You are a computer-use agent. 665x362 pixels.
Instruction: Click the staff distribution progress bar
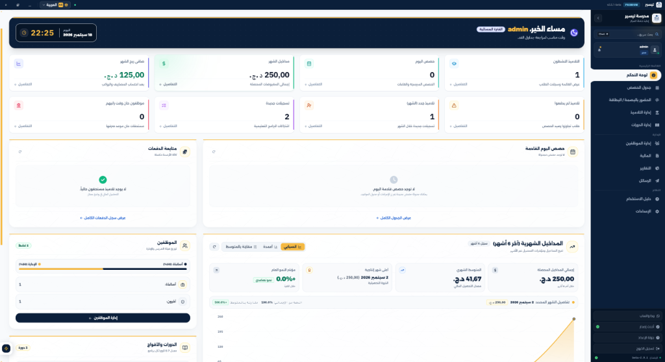point(103,269)
